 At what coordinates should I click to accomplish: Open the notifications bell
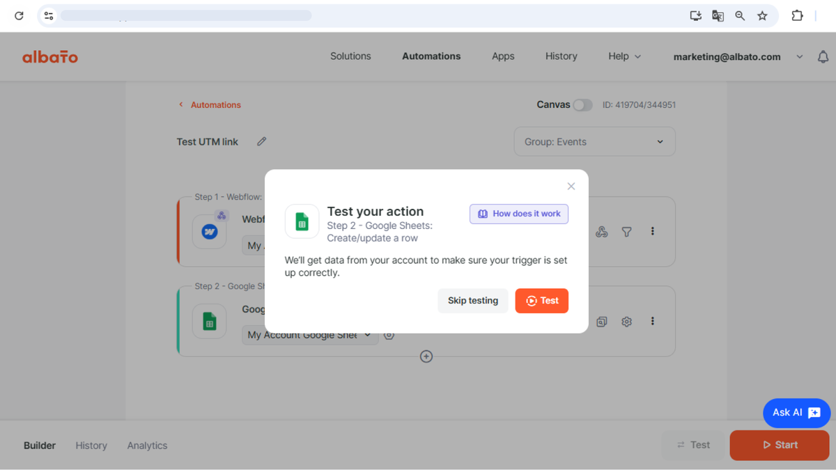(x=823, y=56)
